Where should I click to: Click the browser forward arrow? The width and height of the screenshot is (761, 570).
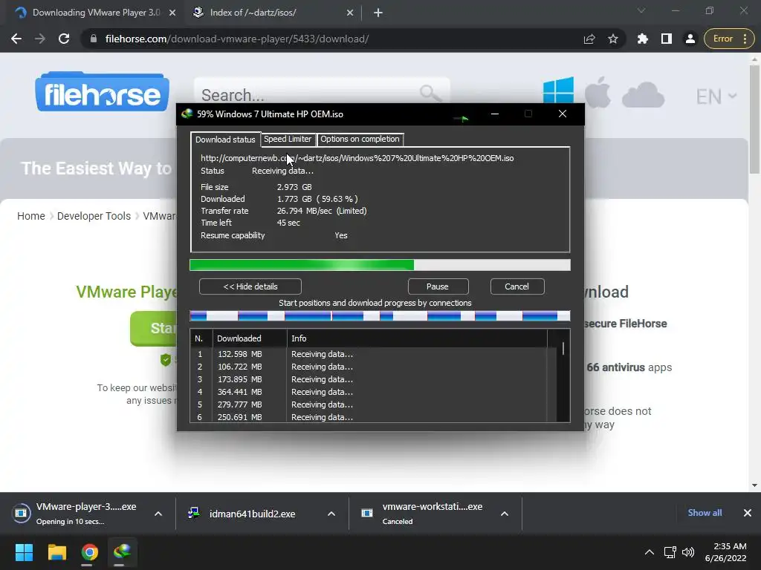point(40,39)
